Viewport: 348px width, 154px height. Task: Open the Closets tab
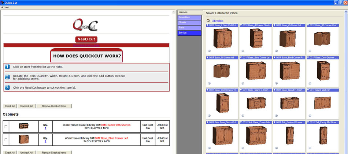point(189,23)
